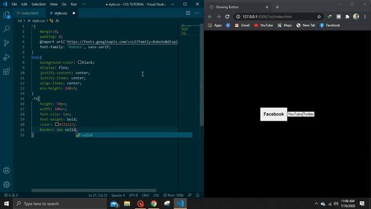Click the YouTube button on the web page

point(295,114)
